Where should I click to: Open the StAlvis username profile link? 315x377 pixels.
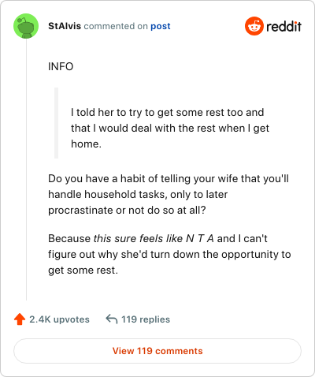(65, 26)
